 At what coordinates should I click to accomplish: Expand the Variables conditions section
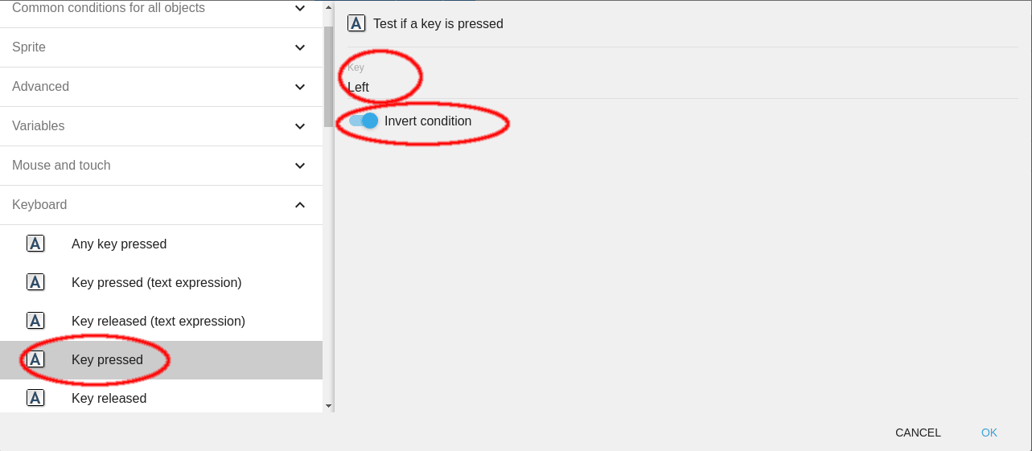[300, 126]
